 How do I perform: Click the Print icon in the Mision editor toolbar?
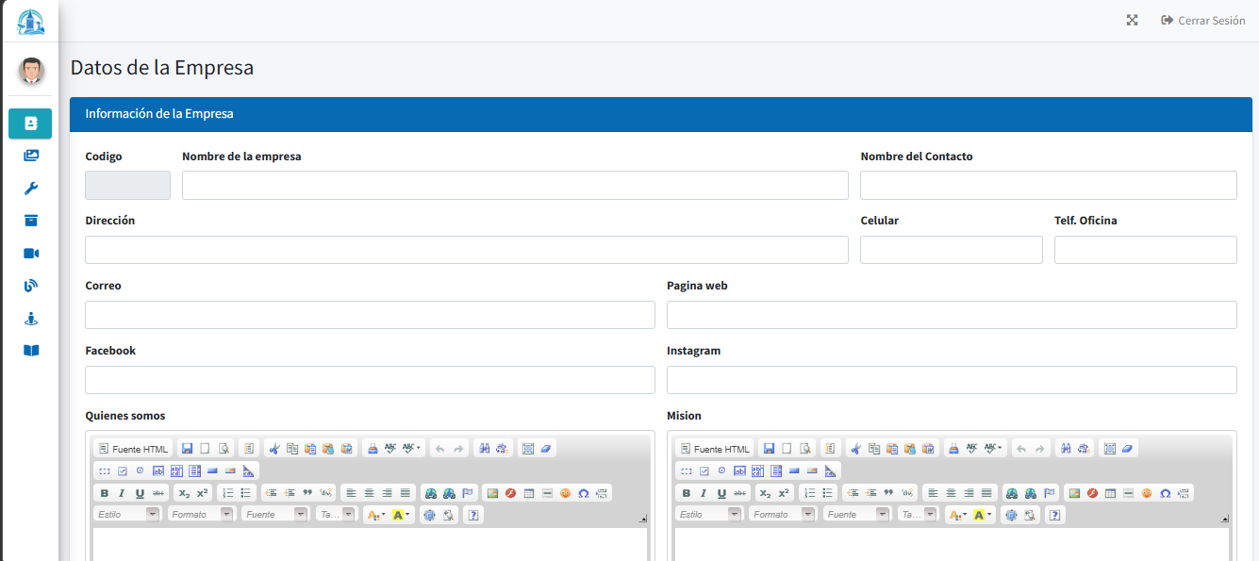point(952,449)
